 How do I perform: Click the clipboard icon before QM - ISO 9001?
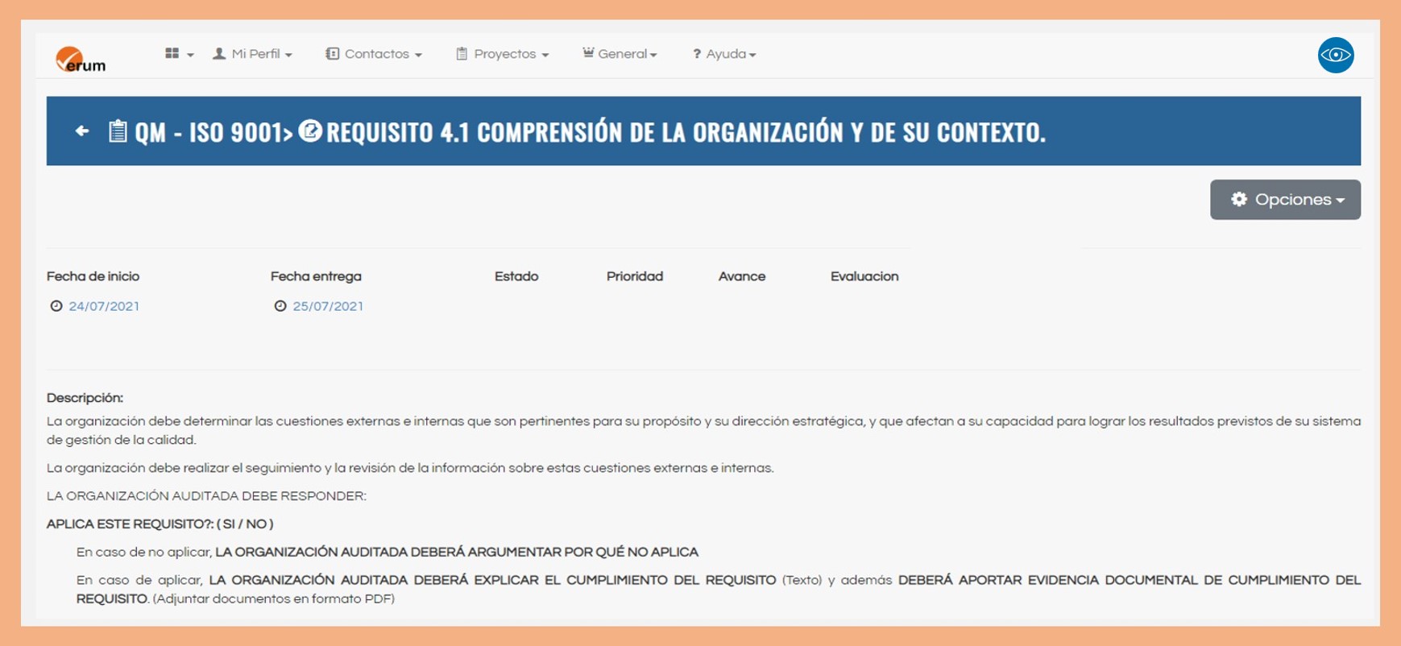[118, 130]
